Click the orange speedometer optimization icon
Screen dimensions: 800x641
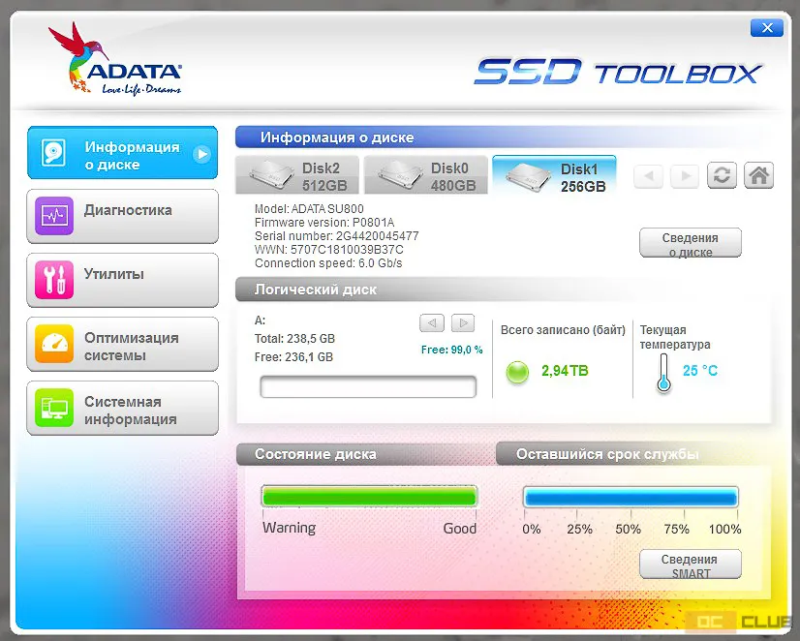(x=54, y=343)
